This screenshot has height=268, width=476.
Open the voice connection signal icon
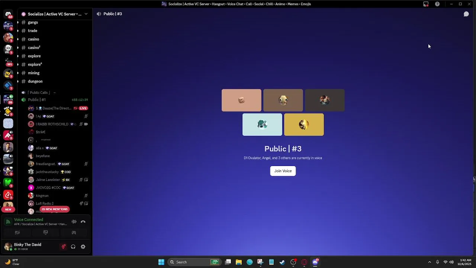(x=8, y=222)
